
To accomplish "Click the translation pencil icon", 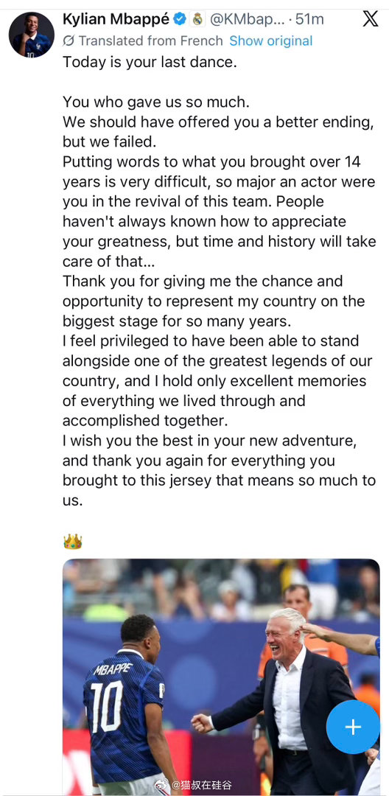I will click(x=69, y=41).
